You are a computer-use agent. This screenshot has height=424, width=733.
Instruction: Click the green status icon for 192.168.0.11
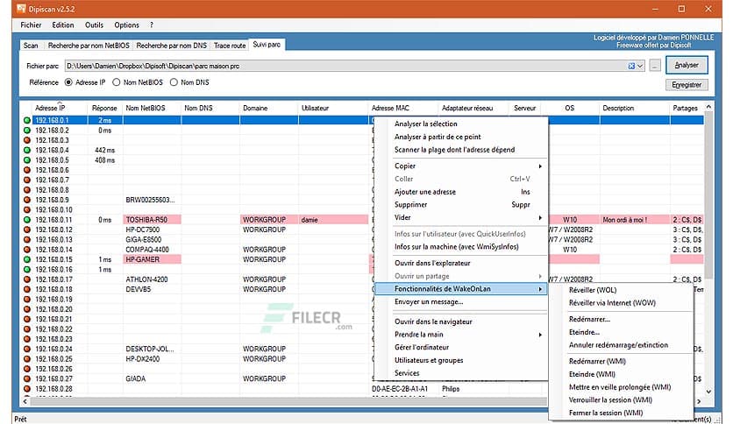pyautogui.click(x=27, y=220)
